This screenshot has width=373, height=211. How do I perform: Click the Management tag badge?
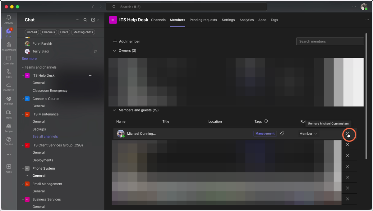point(265,134)
